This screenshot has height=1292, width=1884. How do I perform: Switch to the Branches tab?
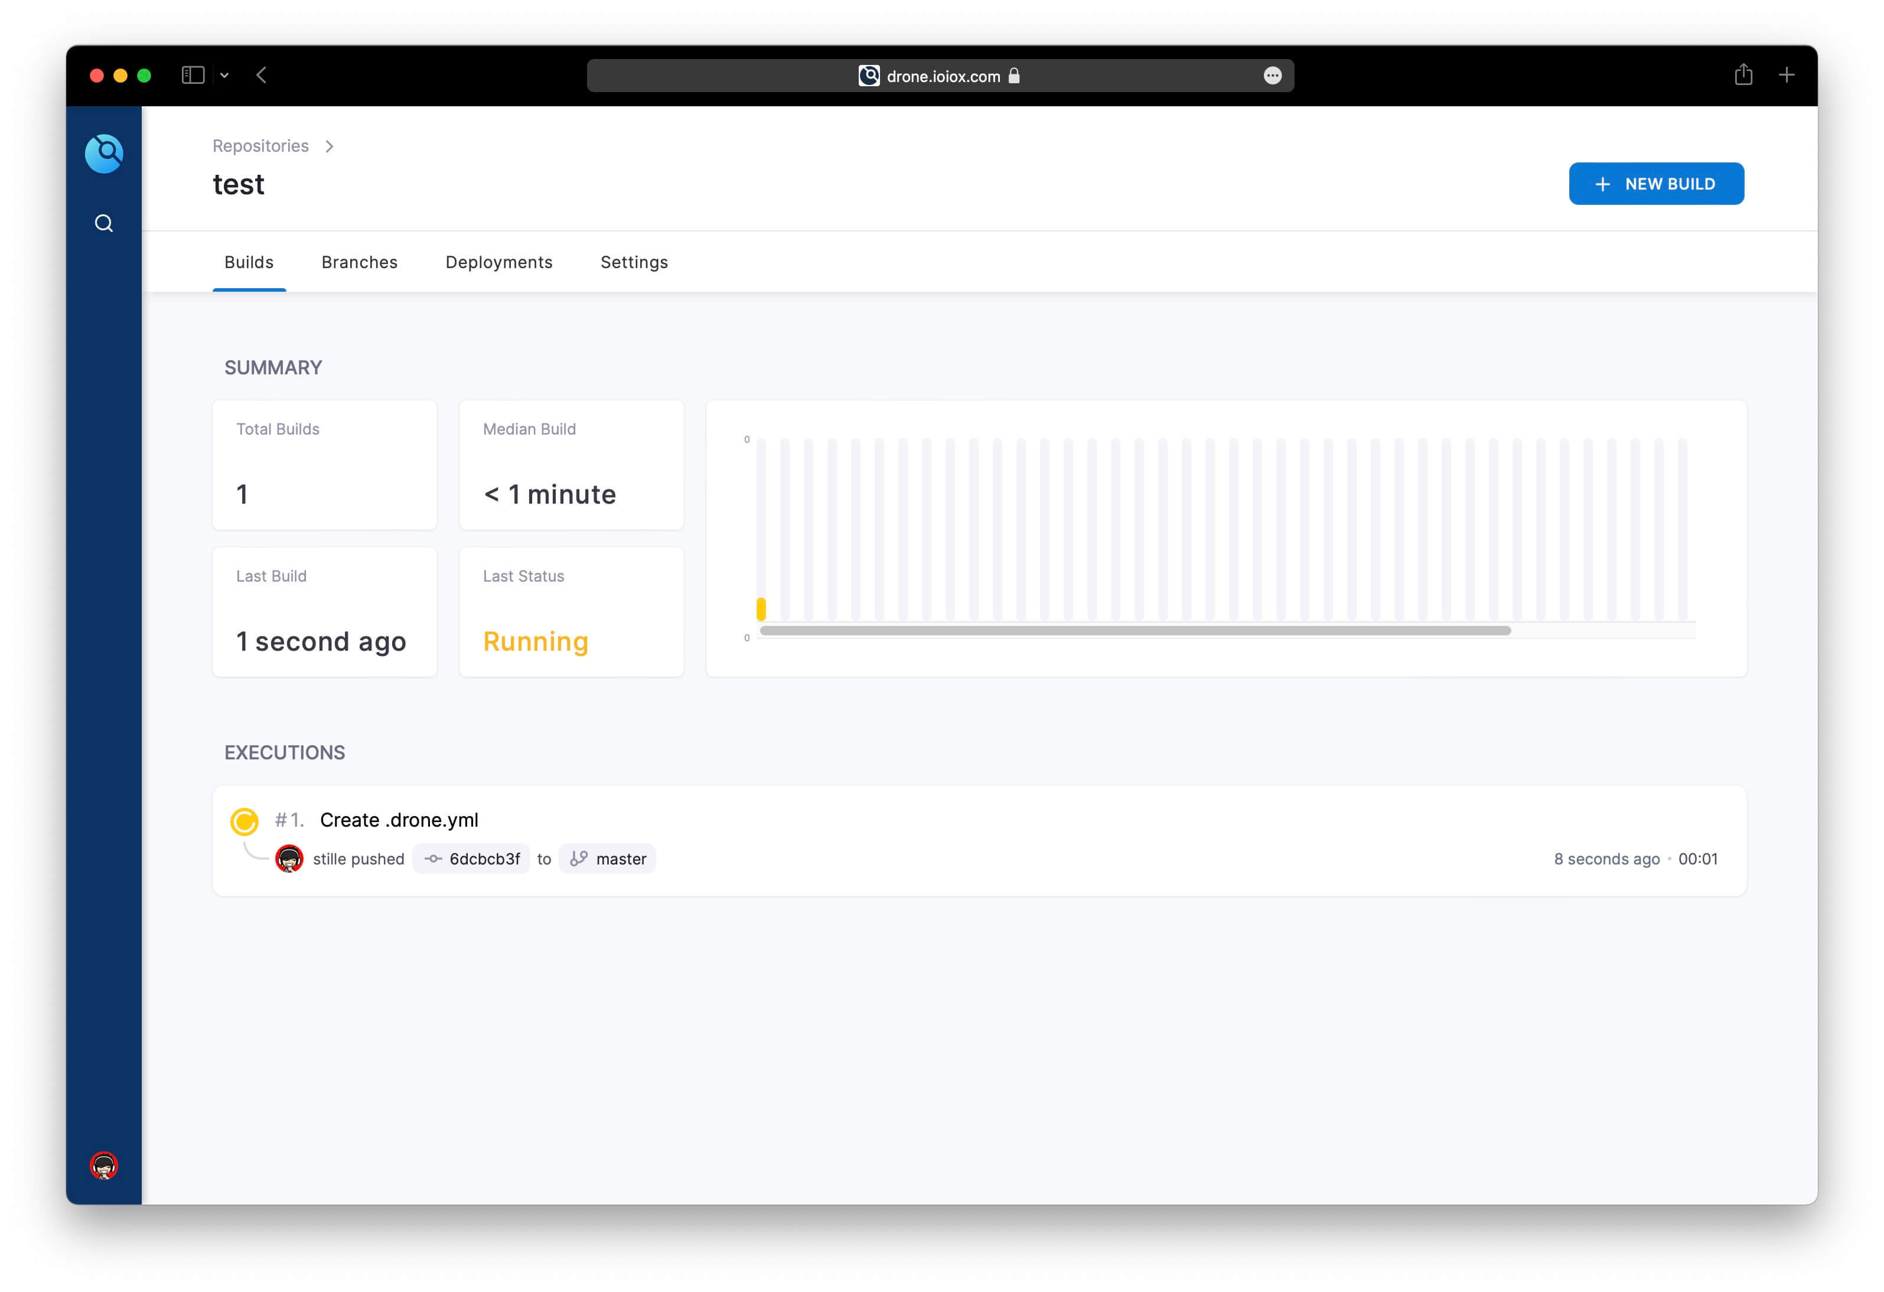point(359,262)
